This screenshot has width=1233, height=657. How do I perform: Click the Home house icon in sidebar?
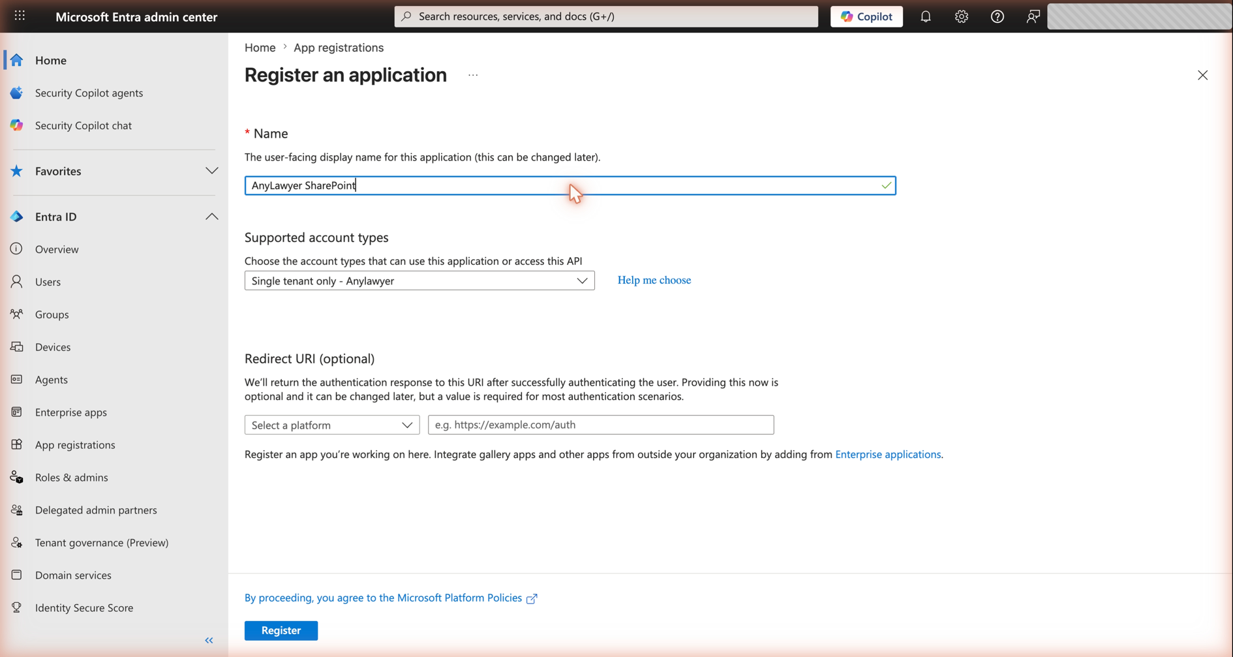(17, 60)
